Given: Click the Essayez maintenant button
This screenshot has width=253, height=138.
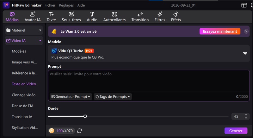Looking at the screenshot, I should (220, 31).
